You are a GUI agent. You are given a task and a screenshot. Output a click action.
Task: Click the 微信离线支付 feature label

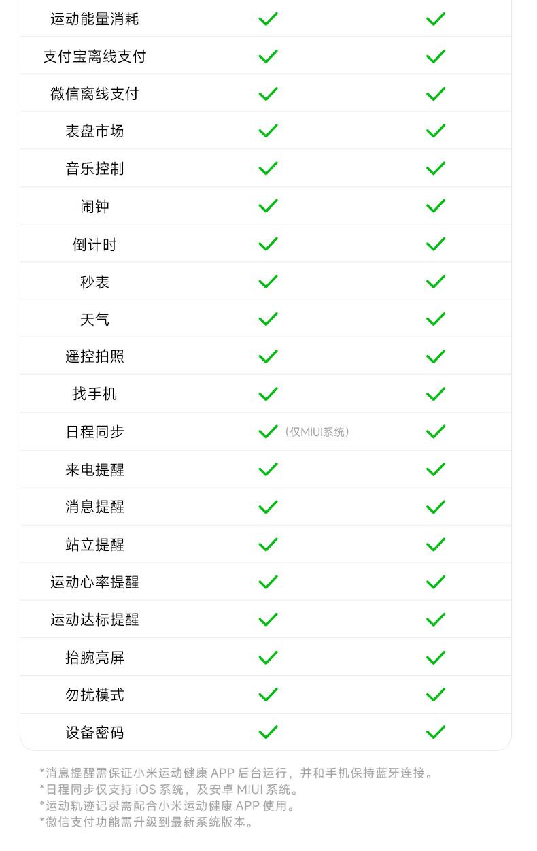click(94, 94)
